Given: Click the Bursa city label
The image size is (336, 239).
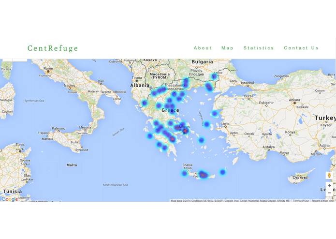Looking at the screenshot, I should [248, 96].
